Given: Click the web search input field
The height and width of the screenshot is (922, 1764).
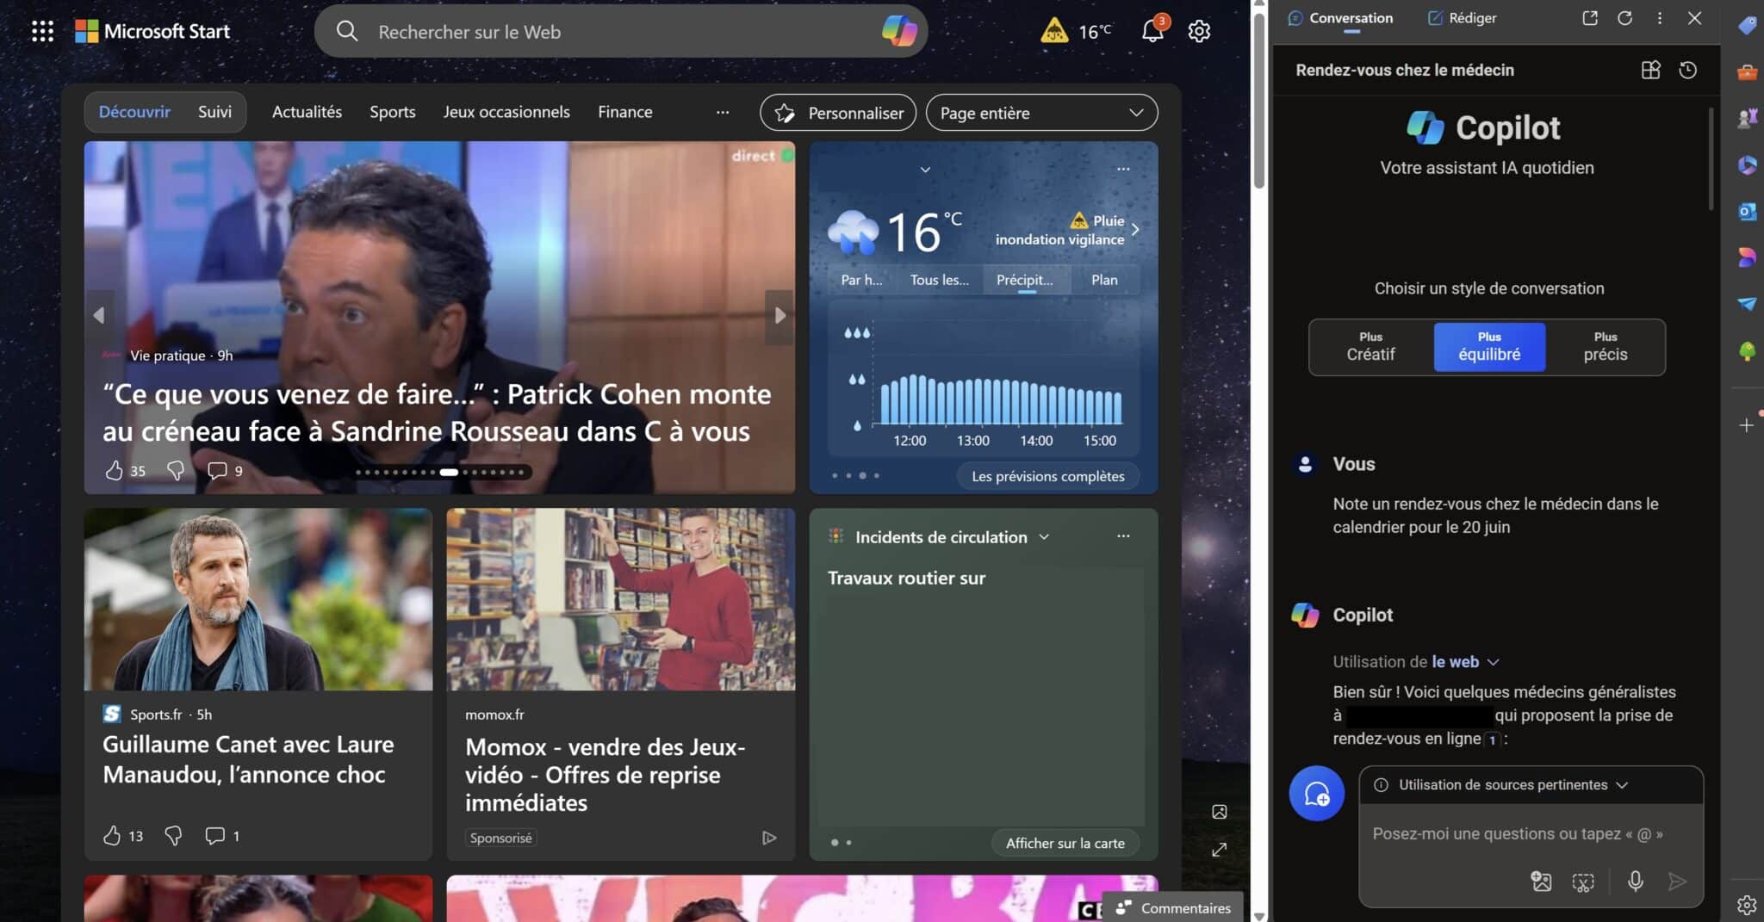Looking at the screenshot, I should [620, 32].
